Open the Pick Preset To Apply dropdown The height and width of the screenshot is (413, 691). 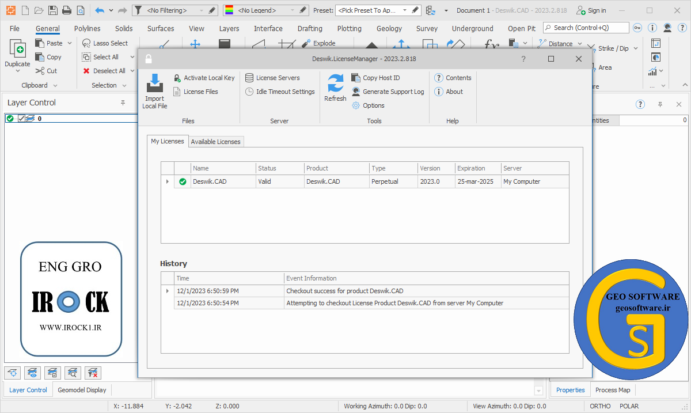point(405,10)
